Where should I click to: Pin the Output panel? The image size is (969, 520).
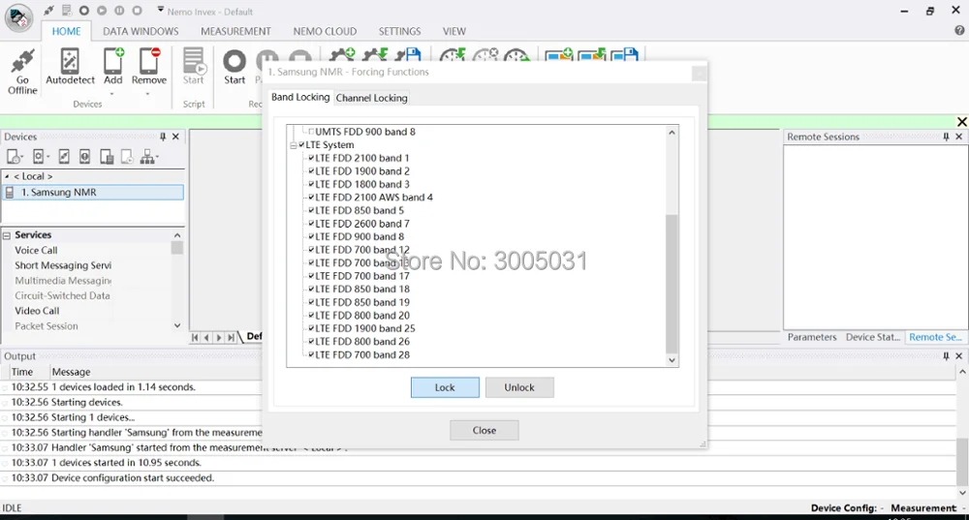(946, 356)
